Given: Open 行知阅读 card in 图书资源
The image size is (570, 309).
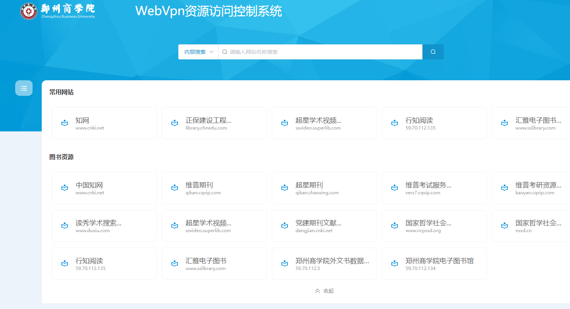Looking at the screenshot, I should click(104, 264).
